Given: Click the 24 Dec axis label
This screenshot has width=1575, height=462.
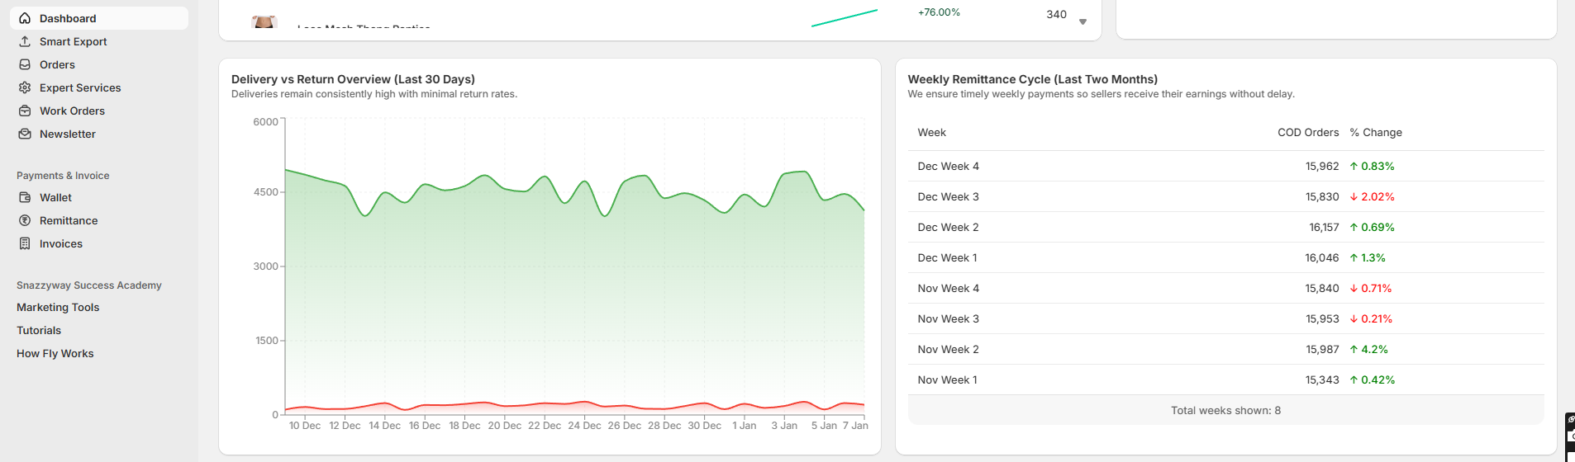Looking at the screenshot, I should click(x=584, y=426).
